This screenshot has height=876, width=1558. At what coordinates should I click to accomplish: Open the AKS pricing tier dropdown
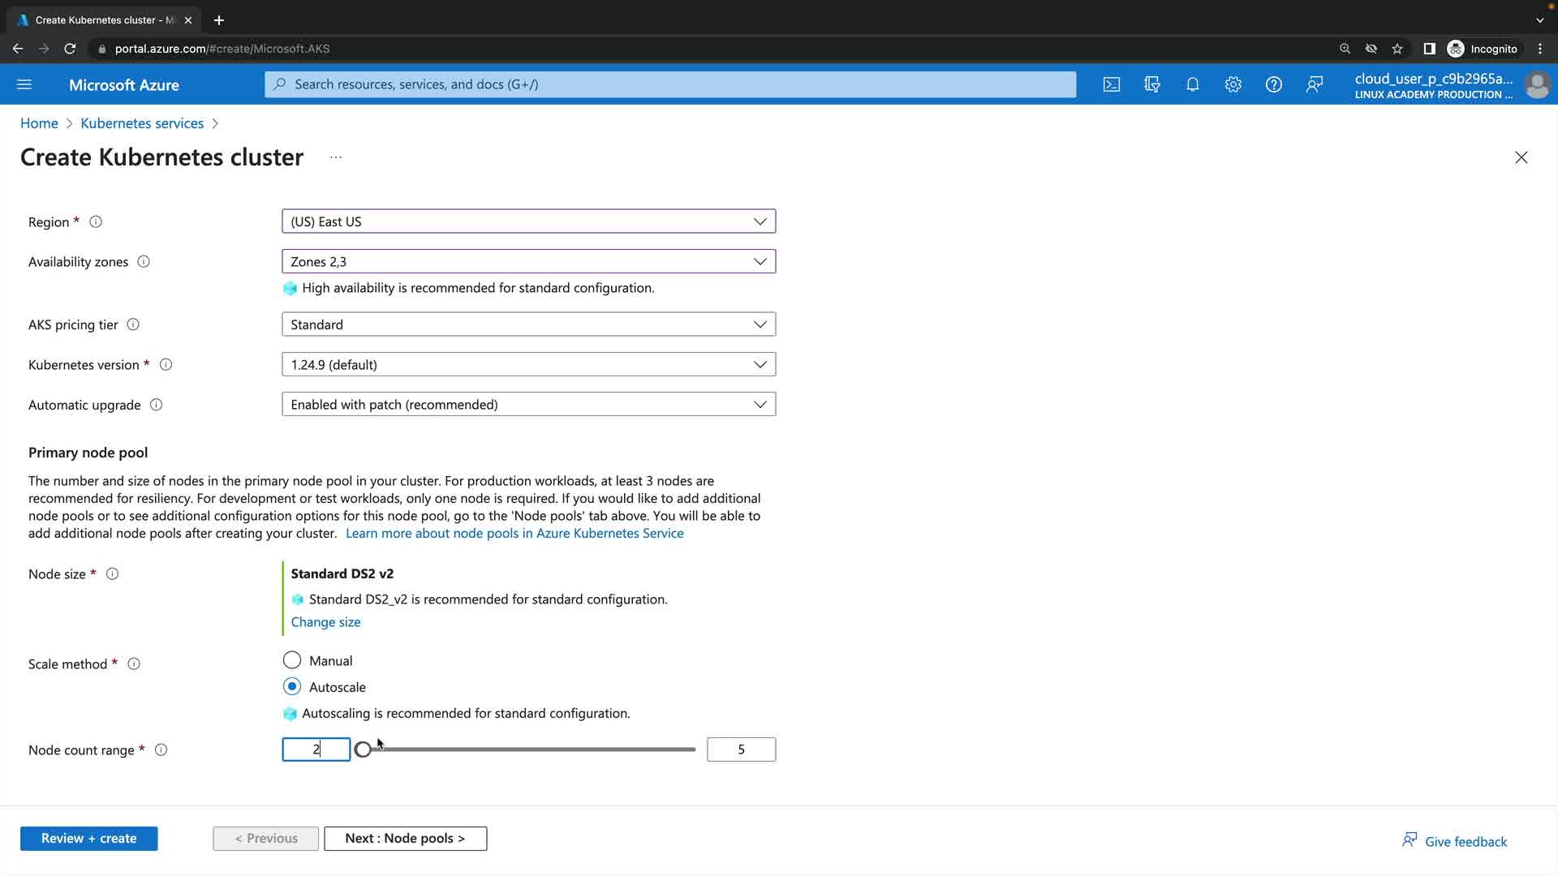tap(528, 324)
